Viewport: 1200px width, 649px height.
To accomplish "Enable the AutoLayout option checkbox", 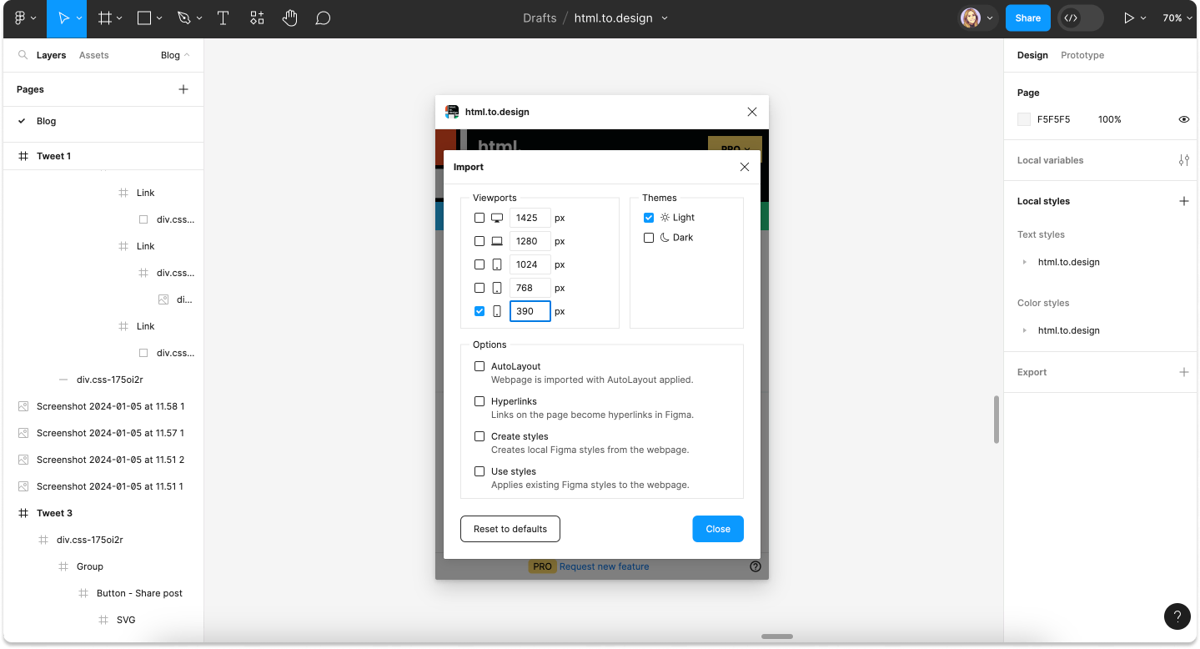I will click(x=479, y=366).
